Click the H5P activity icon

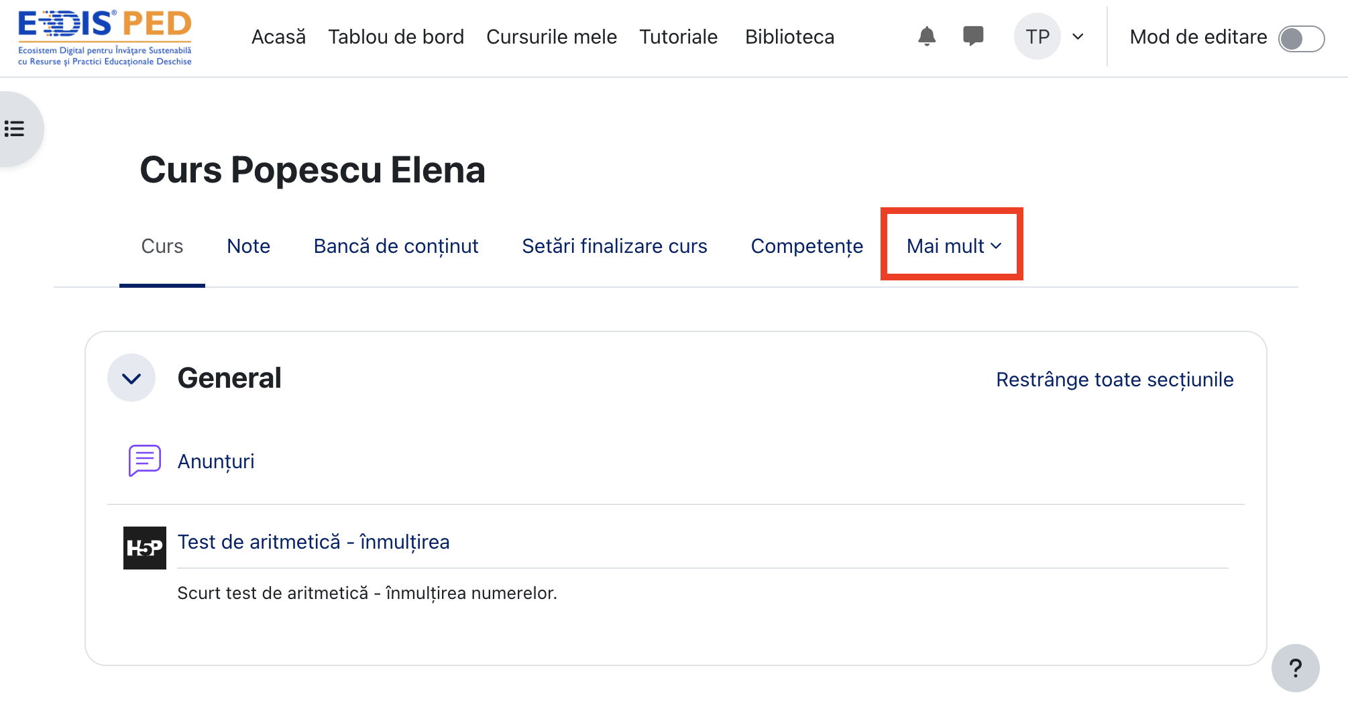click(x=144, y=548)
